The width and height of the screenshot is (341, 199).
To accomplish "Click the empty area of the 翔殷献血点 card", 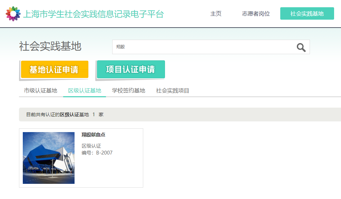I will click(110, 172).
